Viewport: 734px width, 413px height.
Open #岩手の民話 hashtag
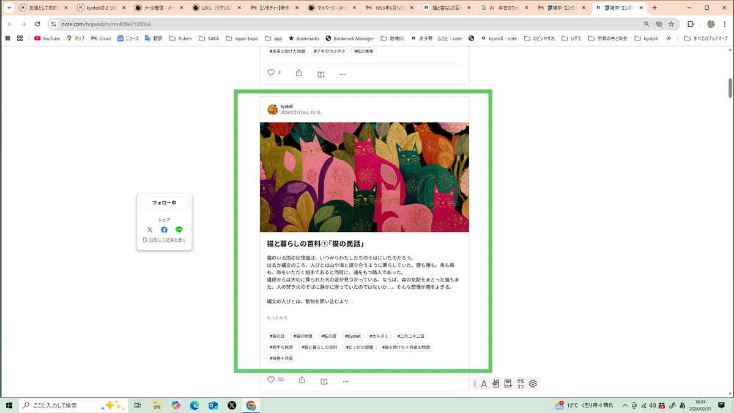281,347
